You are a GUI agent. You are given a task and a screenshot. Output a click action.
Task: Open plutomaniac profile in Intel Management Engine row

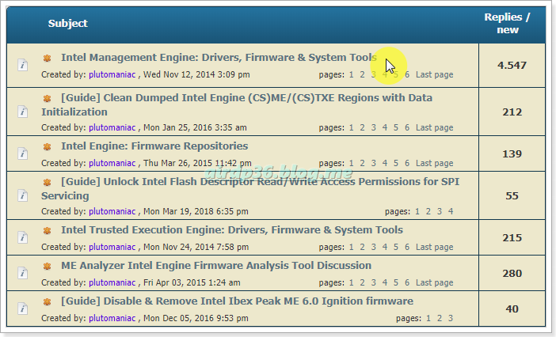(112, 74)
